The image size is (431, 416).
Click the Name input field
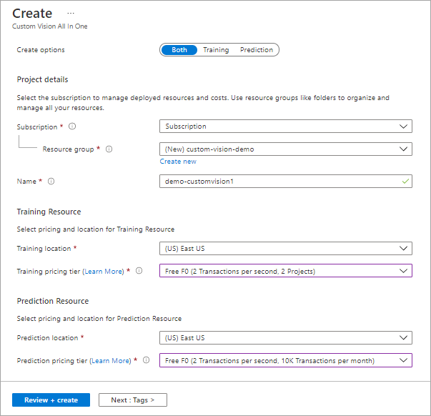tap(279, 182)
